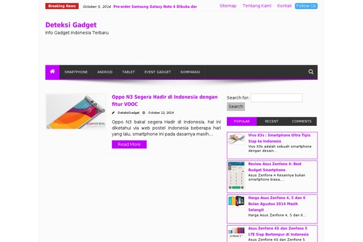
Task: Open Review Asus Zenfone 4 link
Action: pyautogui.click(x=275, y=167)
